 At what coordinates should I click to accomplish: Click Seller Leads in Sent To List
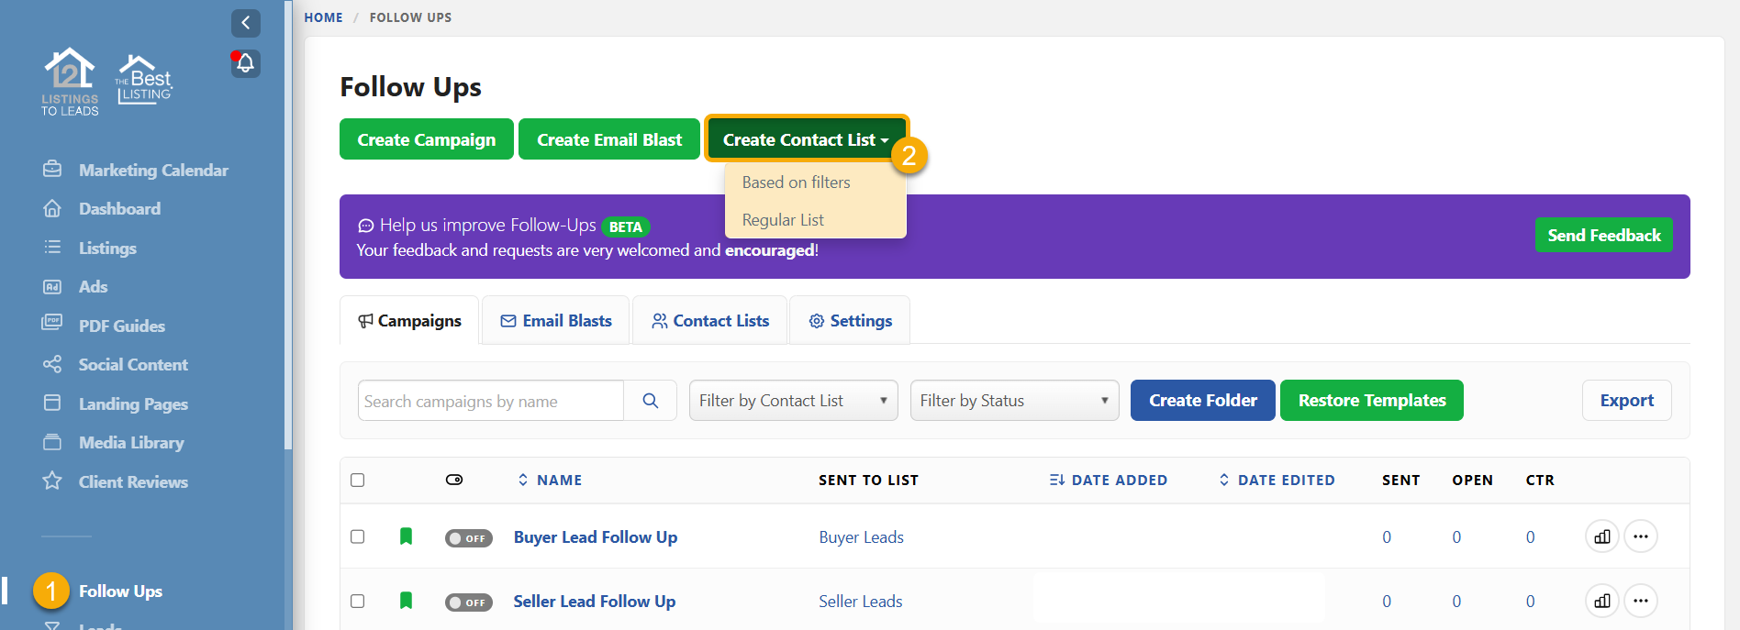coord(861,602)
